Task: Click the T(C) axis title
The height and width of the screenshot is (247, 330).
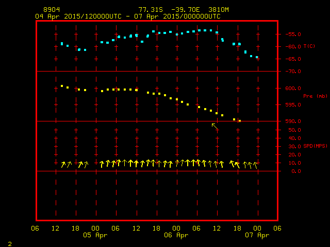Action: (x=309, y=46)
